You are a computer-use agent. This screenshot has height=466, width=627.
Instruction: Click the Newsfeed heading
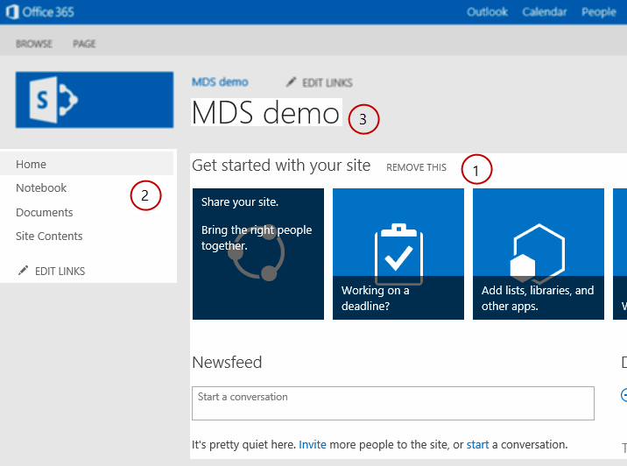point(227,362)
